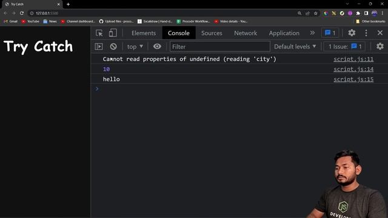
Task: Close the DevTools panel
Action: (380, 33)
